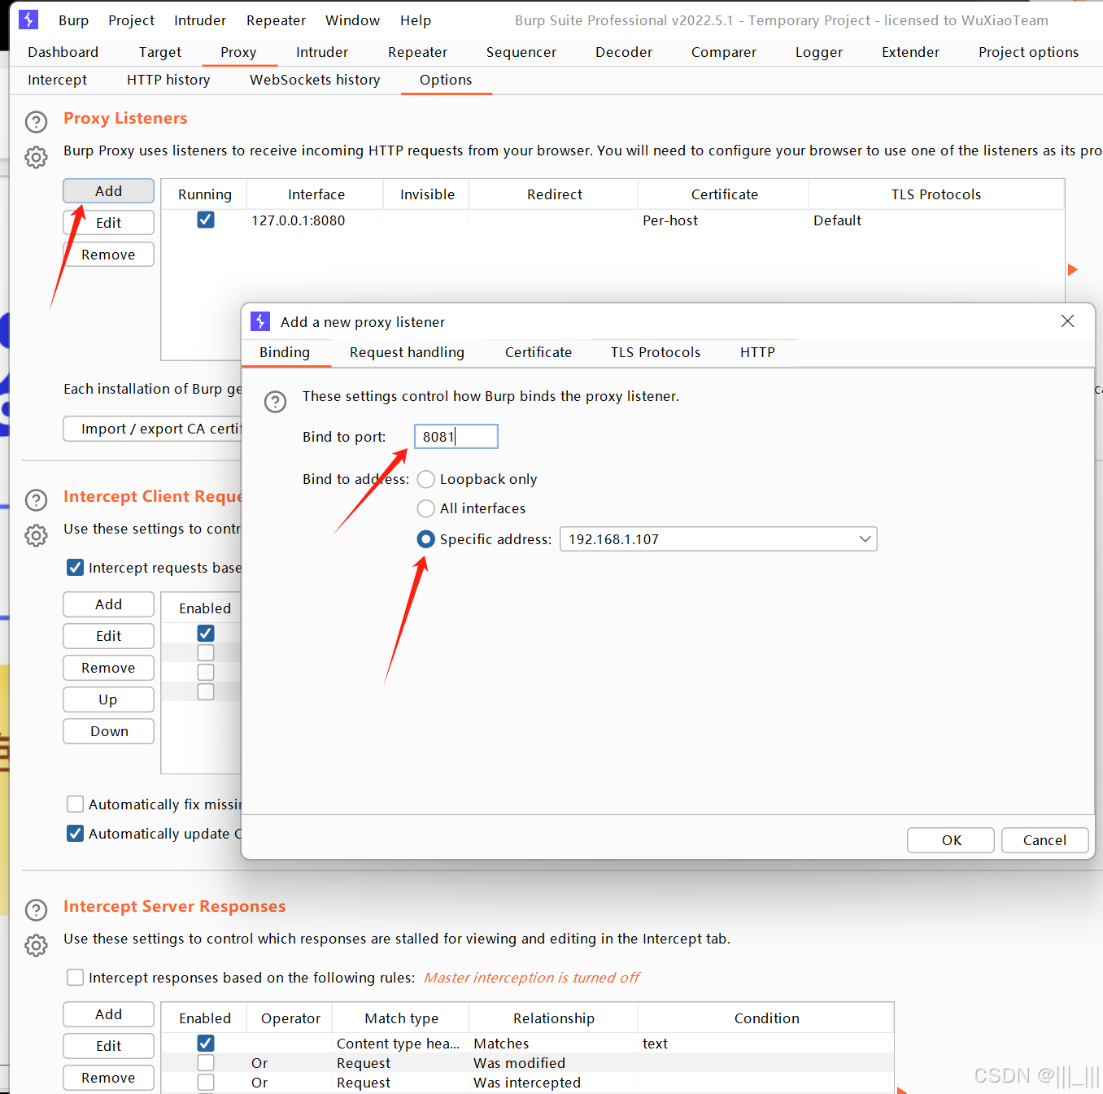Click Add button under Intercept Server Responses
Viewport: 1103px width, 1094px height.
pyautogui.click(x=108, y=1014)
